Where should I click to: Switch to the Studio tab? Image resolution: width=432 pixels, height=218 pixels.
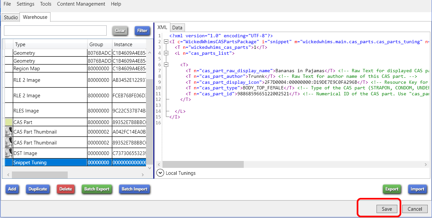click(x=11, y=17)
